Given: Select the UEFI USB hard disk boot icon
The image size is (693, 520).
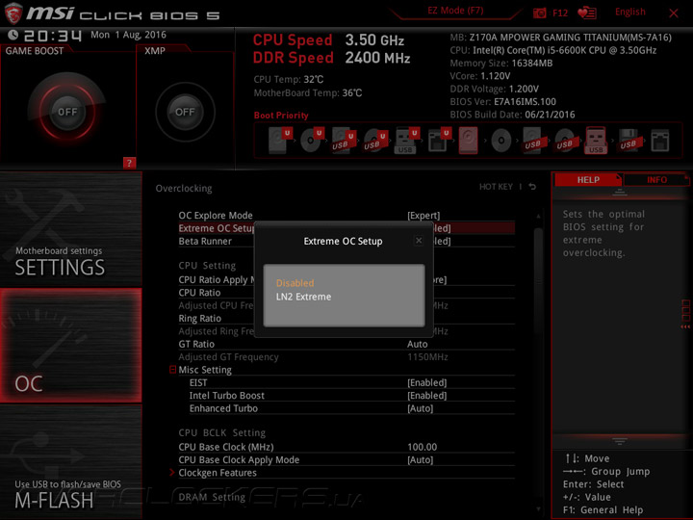Looking at the screenshot, I should 344,141.
